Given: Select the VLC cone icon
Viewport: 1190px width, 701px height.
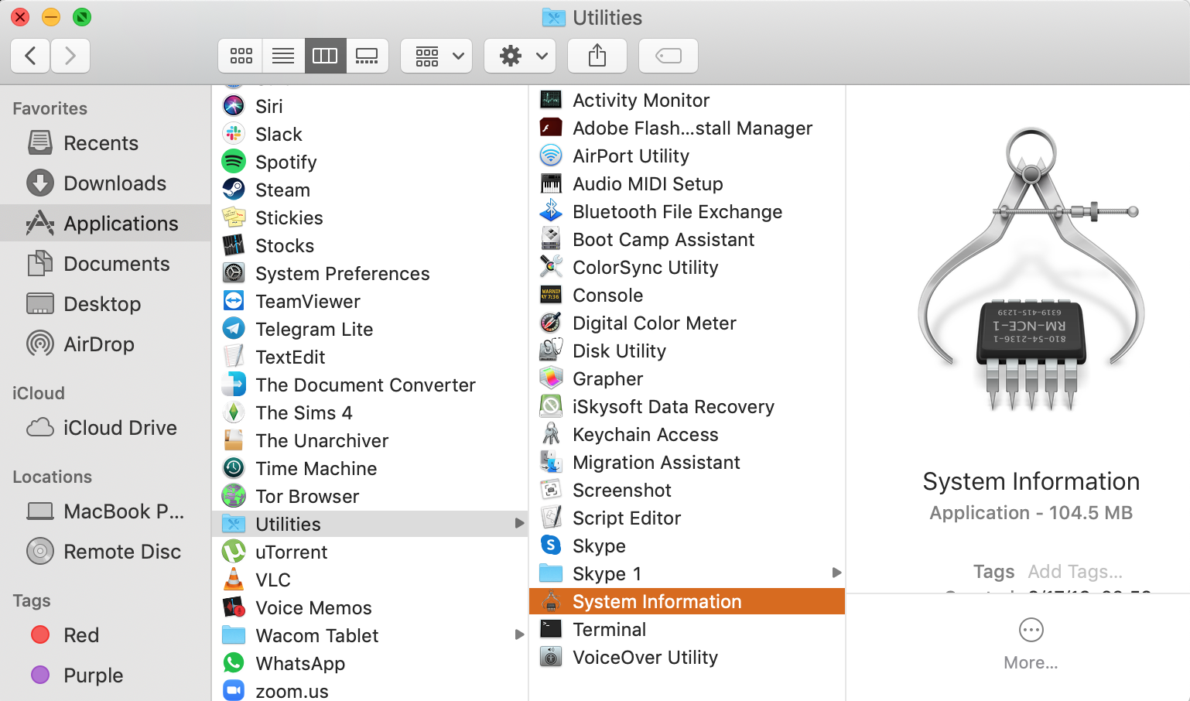Looking at the screenshot, I should pyautogui.click(x=234, y=579).
